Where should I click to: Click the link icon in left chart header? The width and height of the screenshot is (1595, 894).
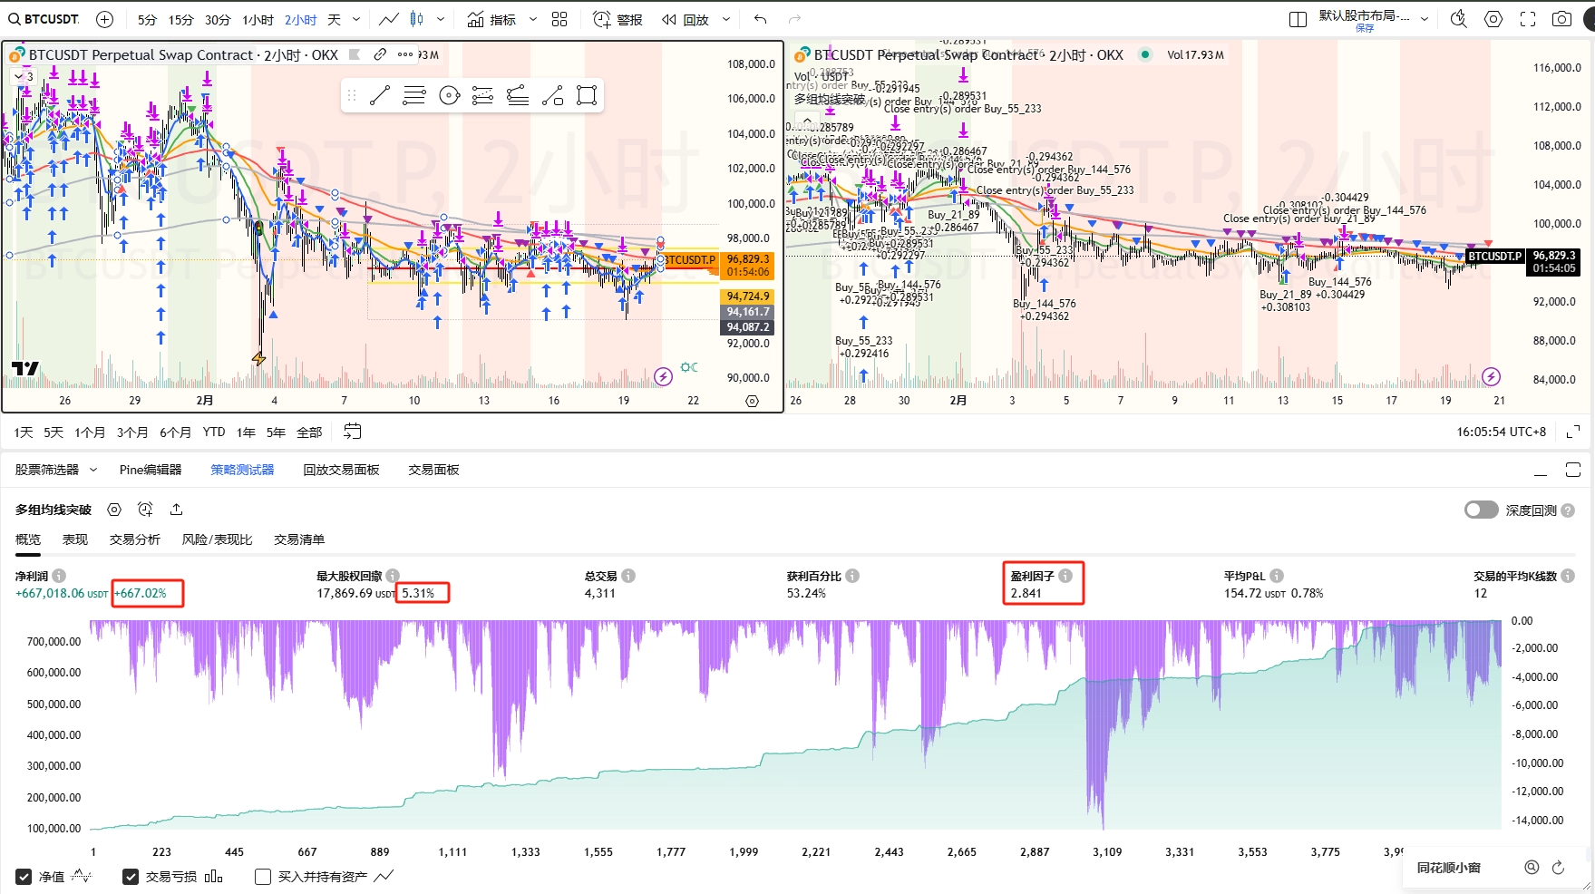pyautogui.click(x=380, y=54)
